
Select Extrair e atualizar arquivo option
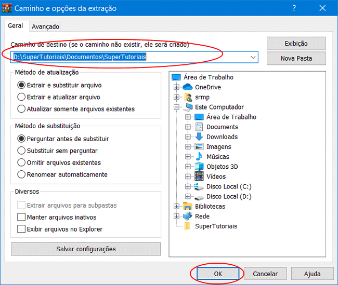tap(21, 97)
